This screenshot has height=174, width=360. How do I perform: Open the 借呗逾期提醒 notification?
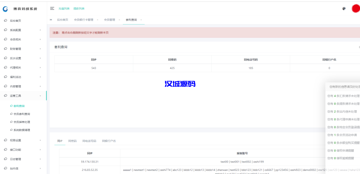341,158
